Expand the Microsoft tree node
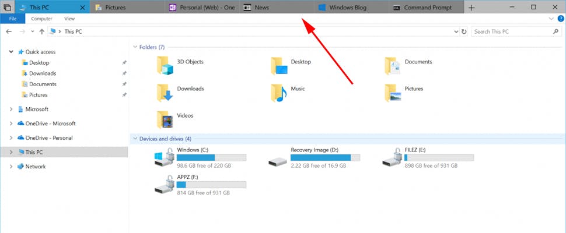 coord(11,109)
